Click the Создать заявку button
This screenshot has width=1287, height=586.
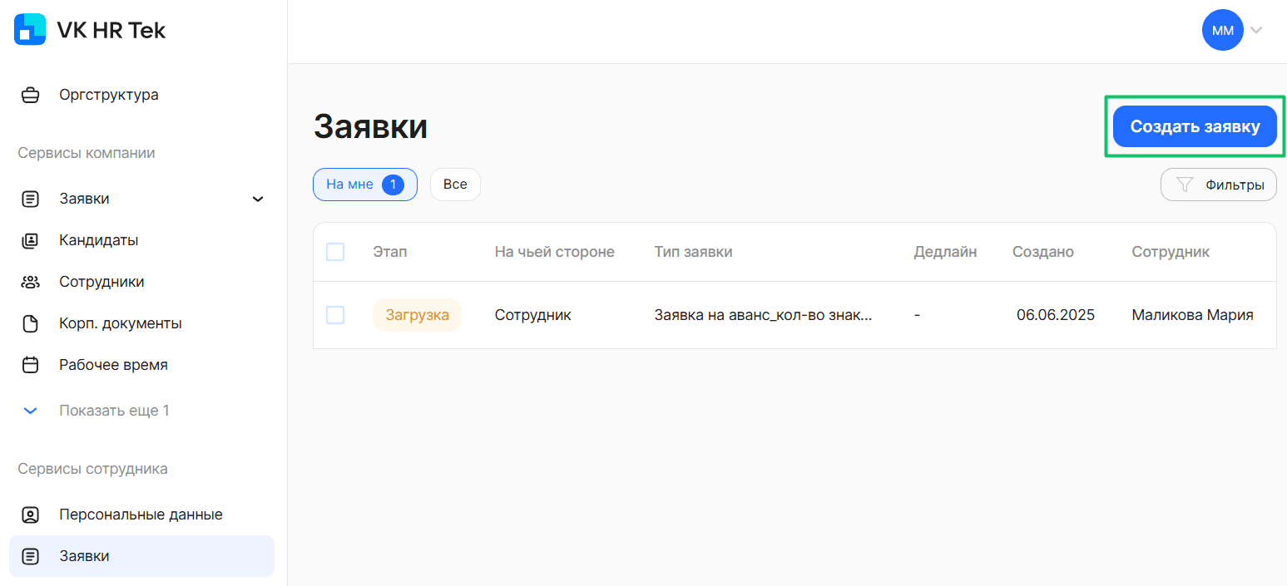1194,126
